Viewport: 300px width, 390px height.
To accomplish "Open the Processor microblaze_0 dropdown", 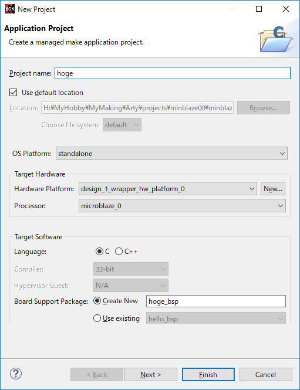I will point(182,206).
